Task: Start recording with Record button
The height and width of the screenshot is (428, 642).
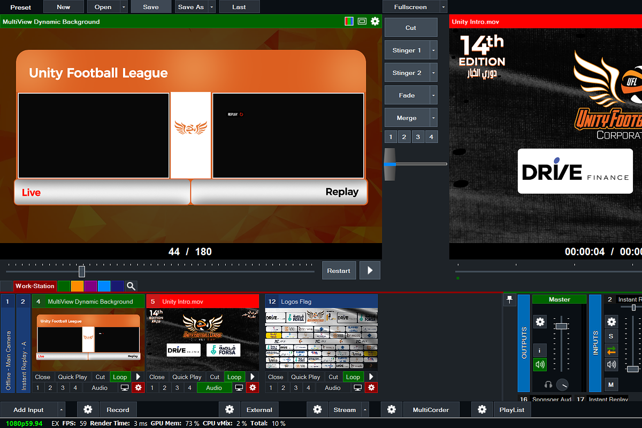Action: pos(118,410)
